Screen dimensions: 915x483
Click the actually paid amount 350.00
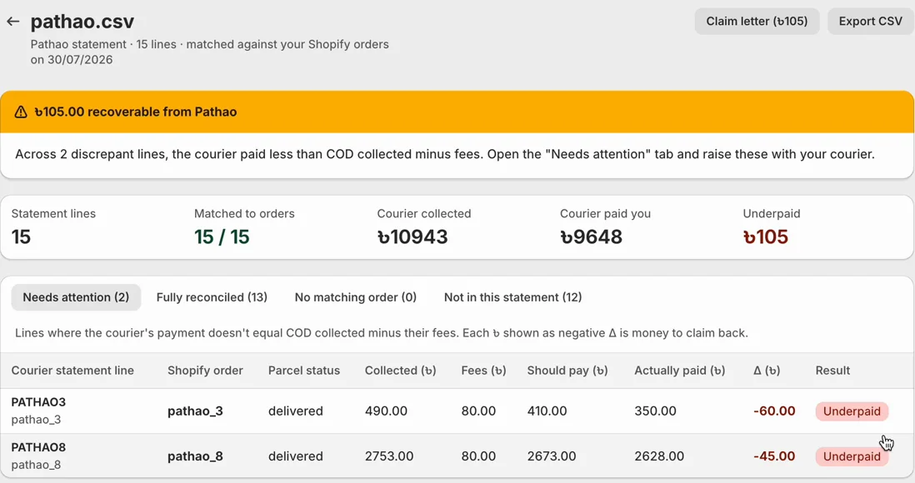pyautogui.click(x=655, y=411)
